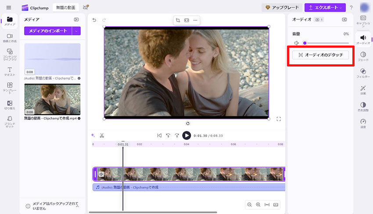Open the フェード tab
The width and height of the screenshot is (373, 214).
[363, 56]
